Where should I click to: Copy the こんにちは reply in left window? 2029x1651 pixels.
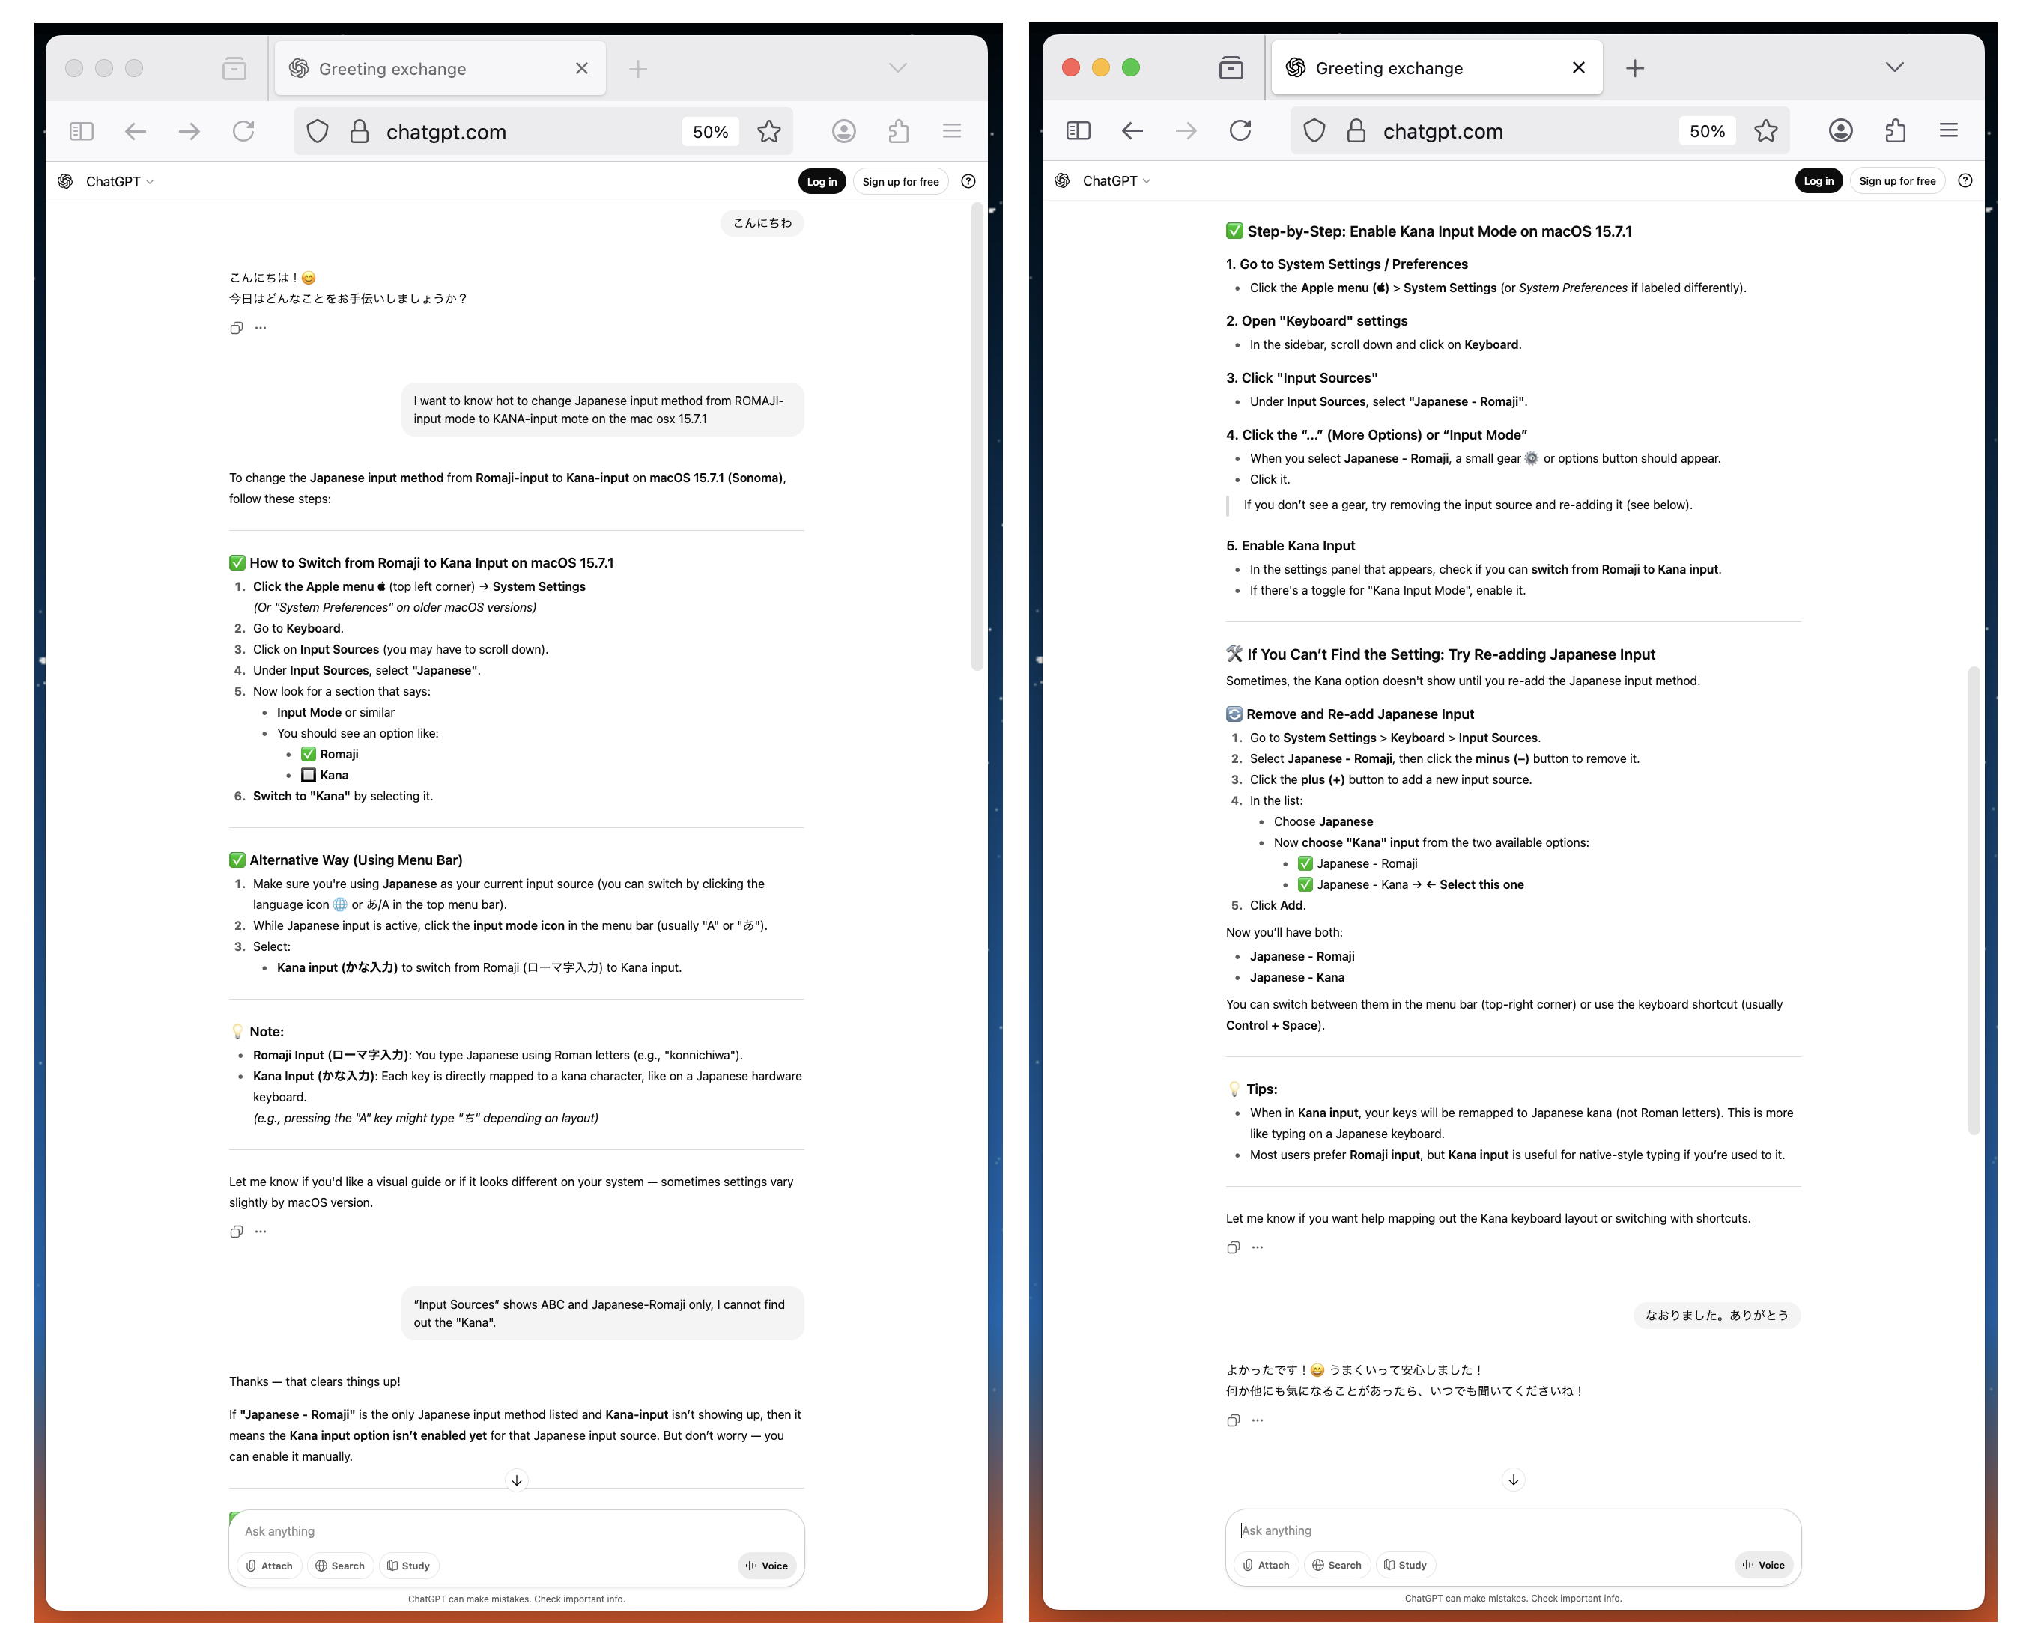pyautogui.click(x=236, y=328)
